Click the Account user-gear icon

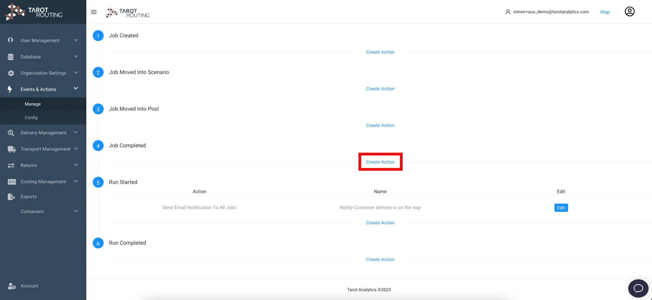tap(12, 286)
